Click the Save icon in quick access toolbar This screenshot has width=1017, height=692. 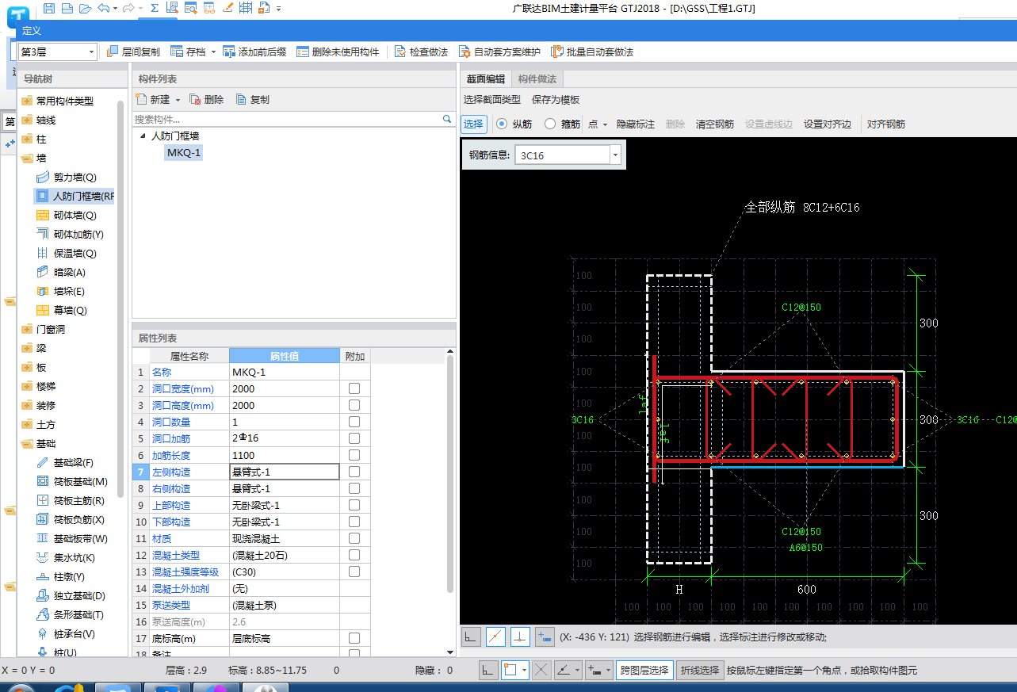(x=49, y=8)
